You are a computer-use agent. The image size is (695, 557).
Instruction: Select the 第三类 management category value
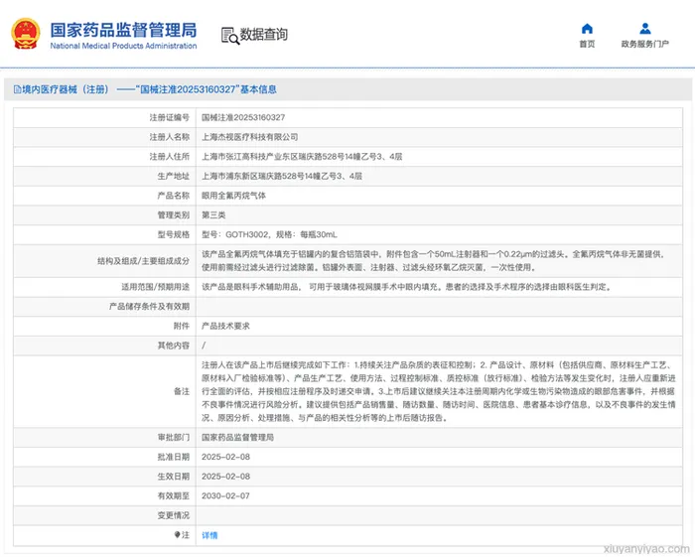coord(213,214)
